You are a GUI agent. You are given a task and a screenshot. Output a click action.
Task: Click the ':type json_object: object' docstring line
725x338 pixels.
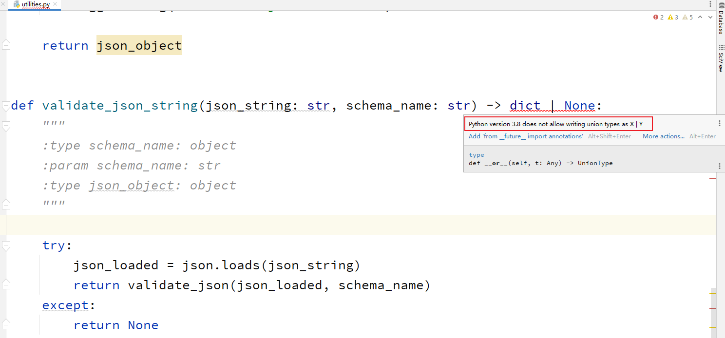coord(139,186)
